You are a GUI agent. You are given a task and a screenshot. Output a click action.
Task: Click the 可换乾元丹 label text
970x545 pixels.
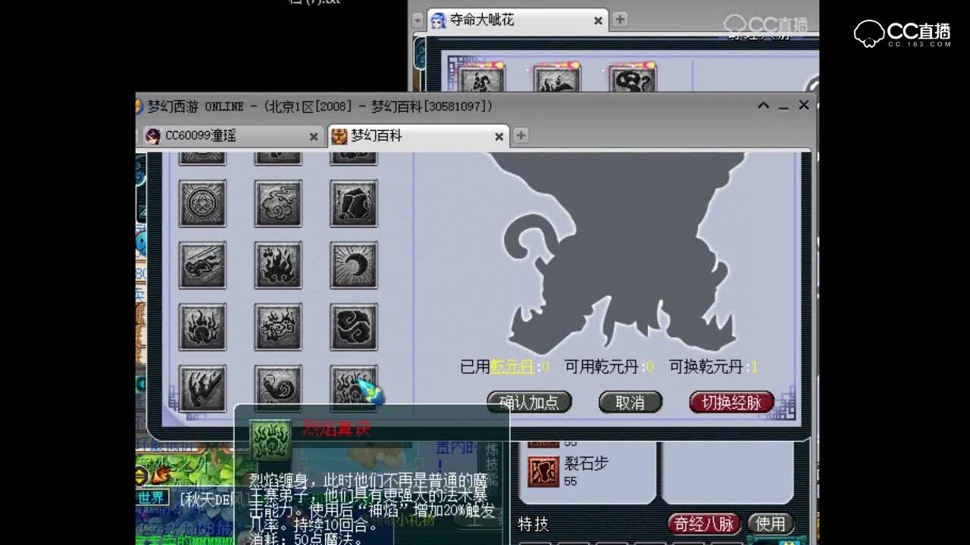coord(706,367)
